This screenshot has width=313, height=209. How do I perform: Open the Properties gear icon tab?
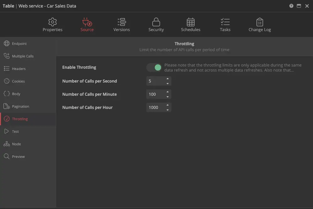pos(52,22)
